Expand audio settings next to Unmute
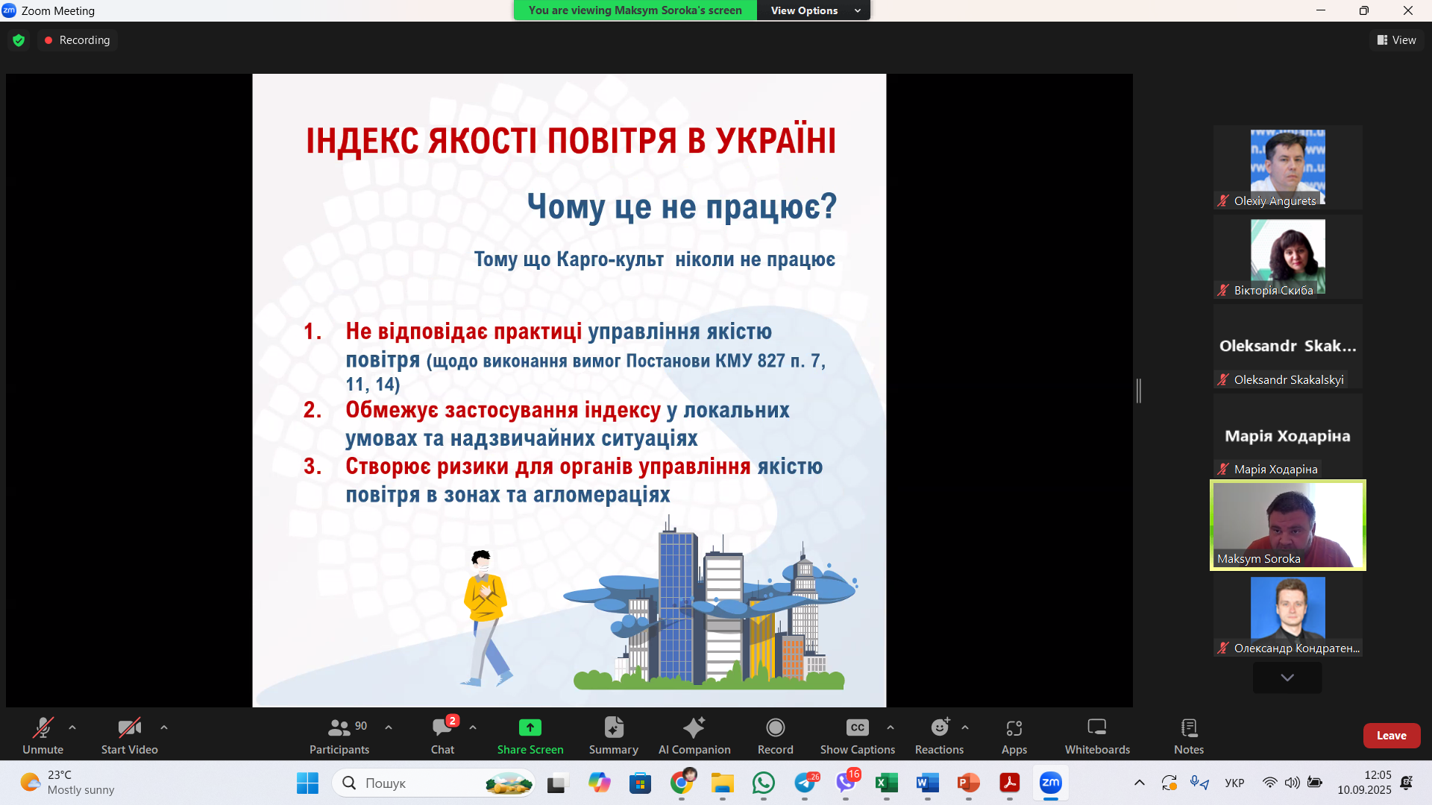Image resolution: width=1432 pixels, height=805 pixels. pos(72,727)
